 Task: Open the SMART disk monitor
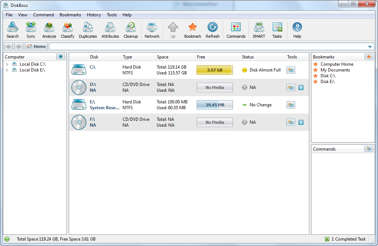(259, 30)
